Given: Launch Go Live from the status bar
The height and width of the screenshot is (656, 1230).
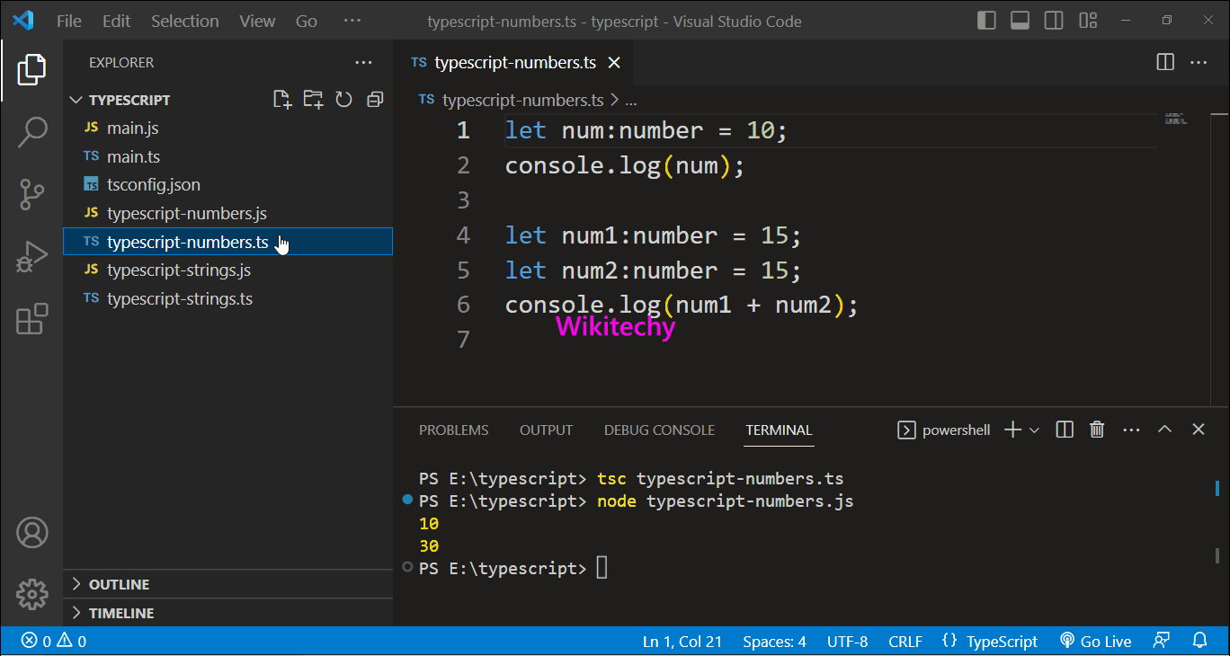Looking at the screenshot, I should [x=1095, y=641].
